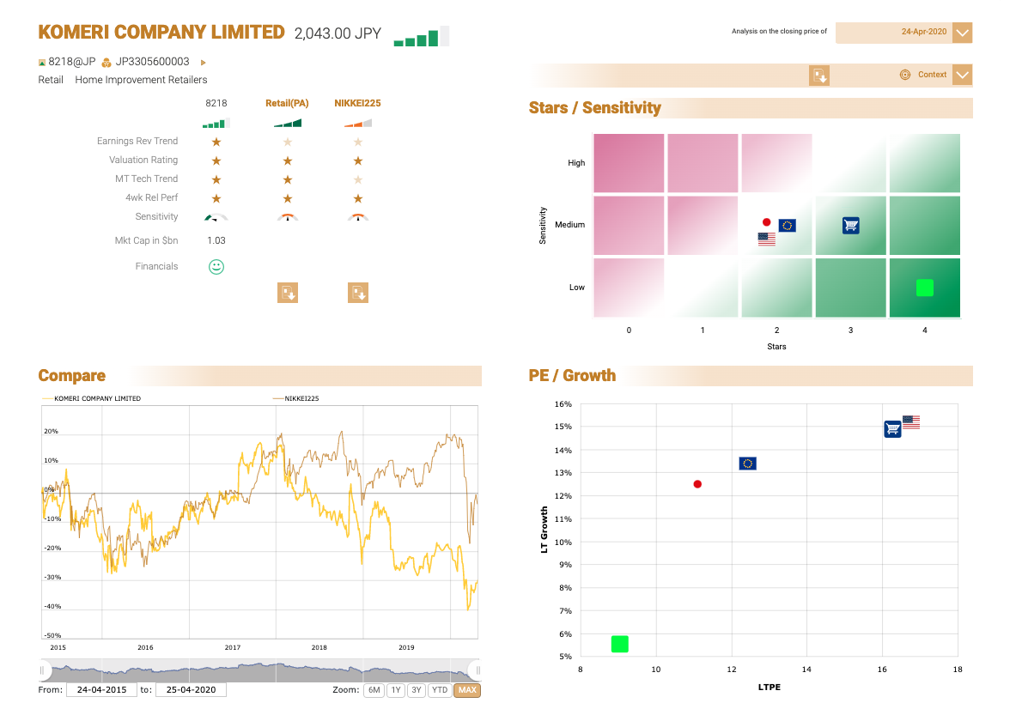
Task: Click the green square marker in Stars/Sensitivity chart
Action: click(x=925, y=288)
